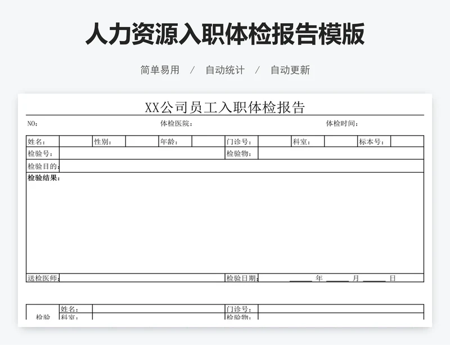Viewport: 450px width, 345px height.
Task: Click the form heading XX公司员工入职体检报告
Action: point(224,107)
